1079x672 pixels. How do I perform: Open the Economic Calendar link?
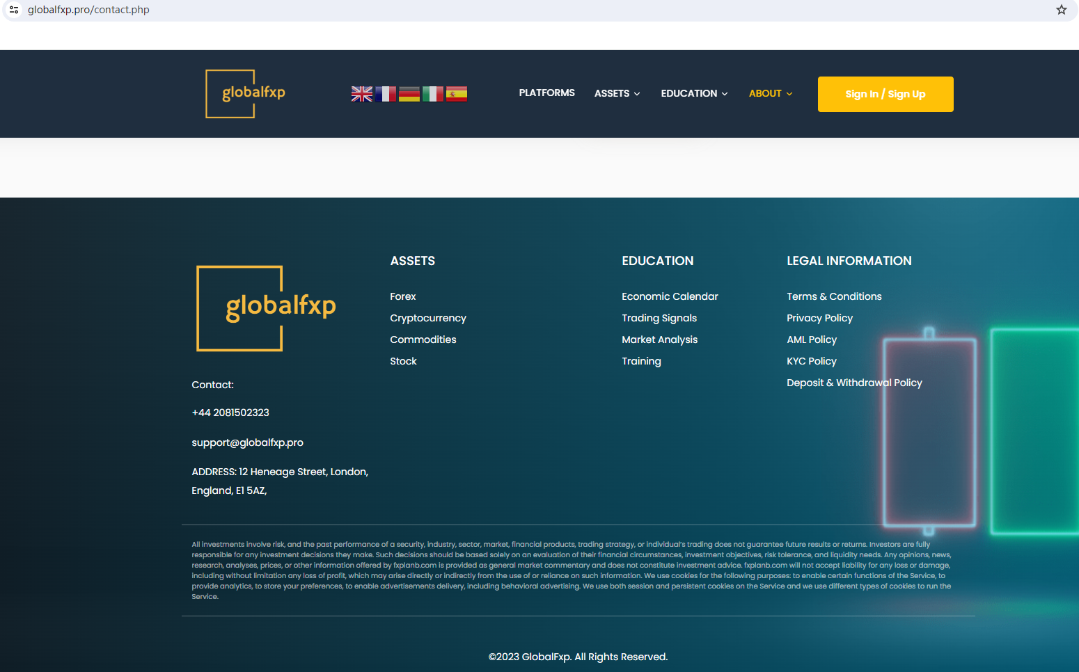(670, 296)
